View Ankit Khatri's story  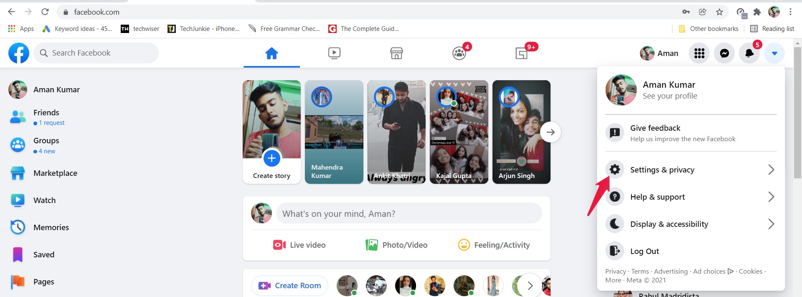click(x=396, y=132)
